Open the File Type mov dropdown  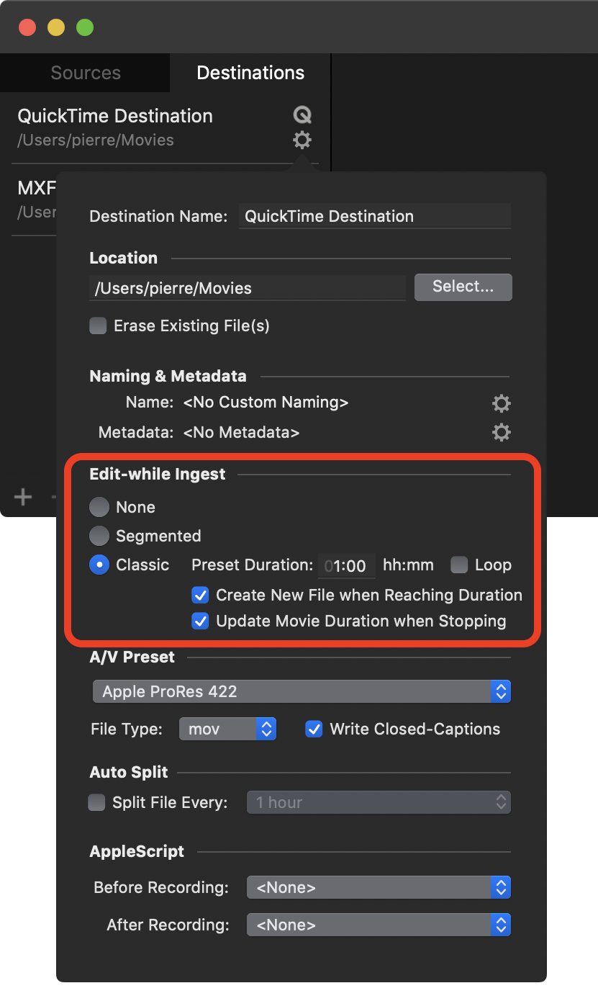pyautogui.click(x=227, y=729)
